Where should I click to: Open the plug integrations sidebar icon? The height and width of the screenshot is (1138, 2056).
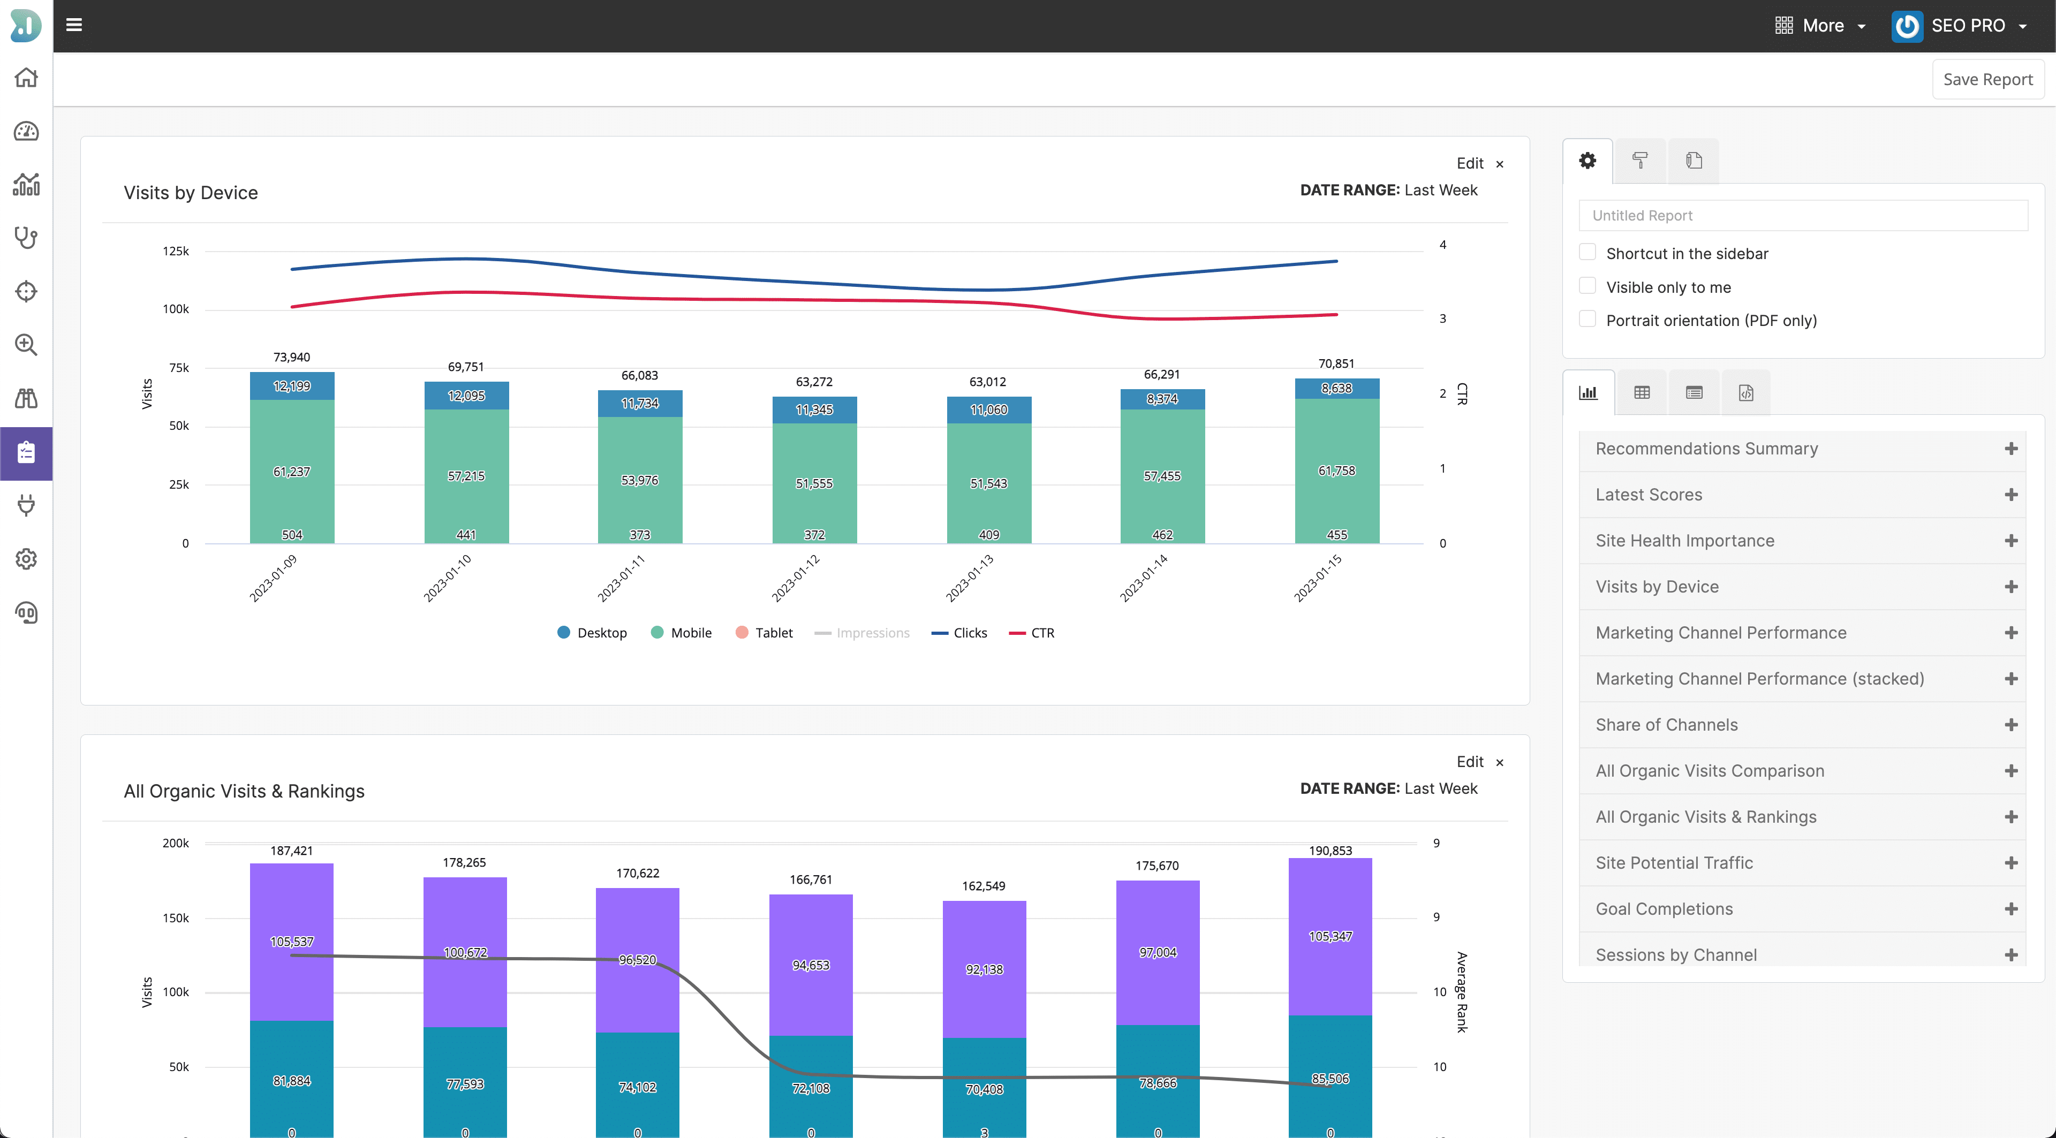(x=26, y=505)
